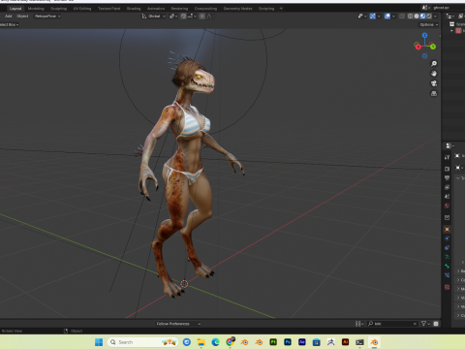This screenshot has height=349, width=465.
Task: Open the Object menu in viewport header
Action: click(22, 16)
